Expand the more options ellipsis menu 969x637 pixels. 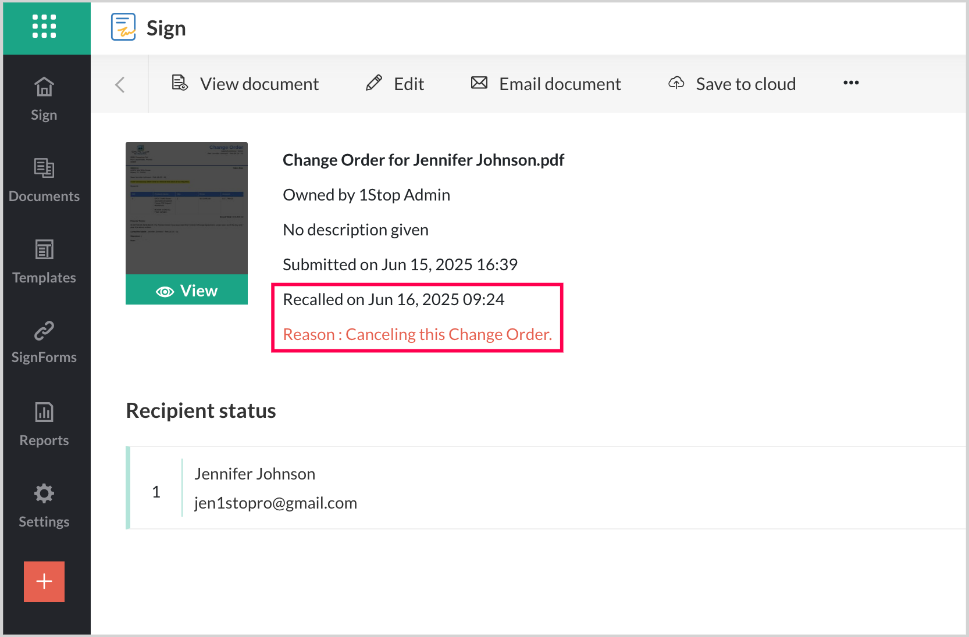pyautogui.click(x=850, y=83)
